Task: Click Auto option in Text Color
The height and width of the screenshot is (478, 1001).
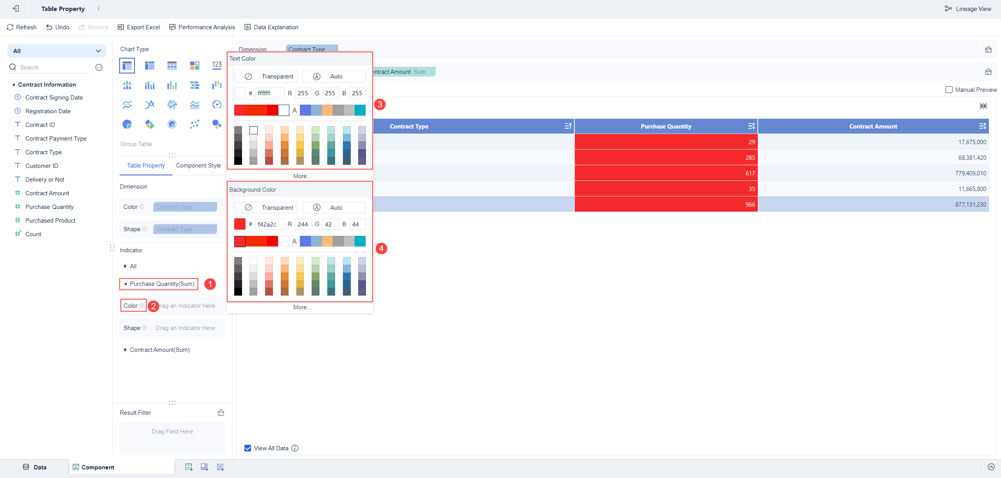Action: (x=334, y=77)
